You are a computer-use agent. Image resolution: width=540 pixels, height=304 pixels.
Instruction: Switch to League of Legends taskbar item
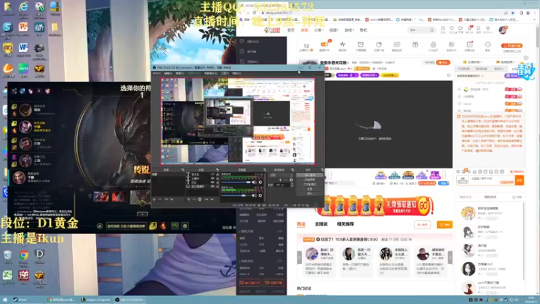96,299
